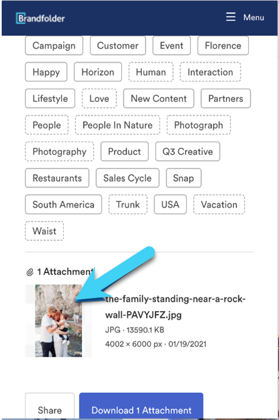Viewport: 279px width, 420px height.
Task: Click the Share button
Action: coord(50,406)
